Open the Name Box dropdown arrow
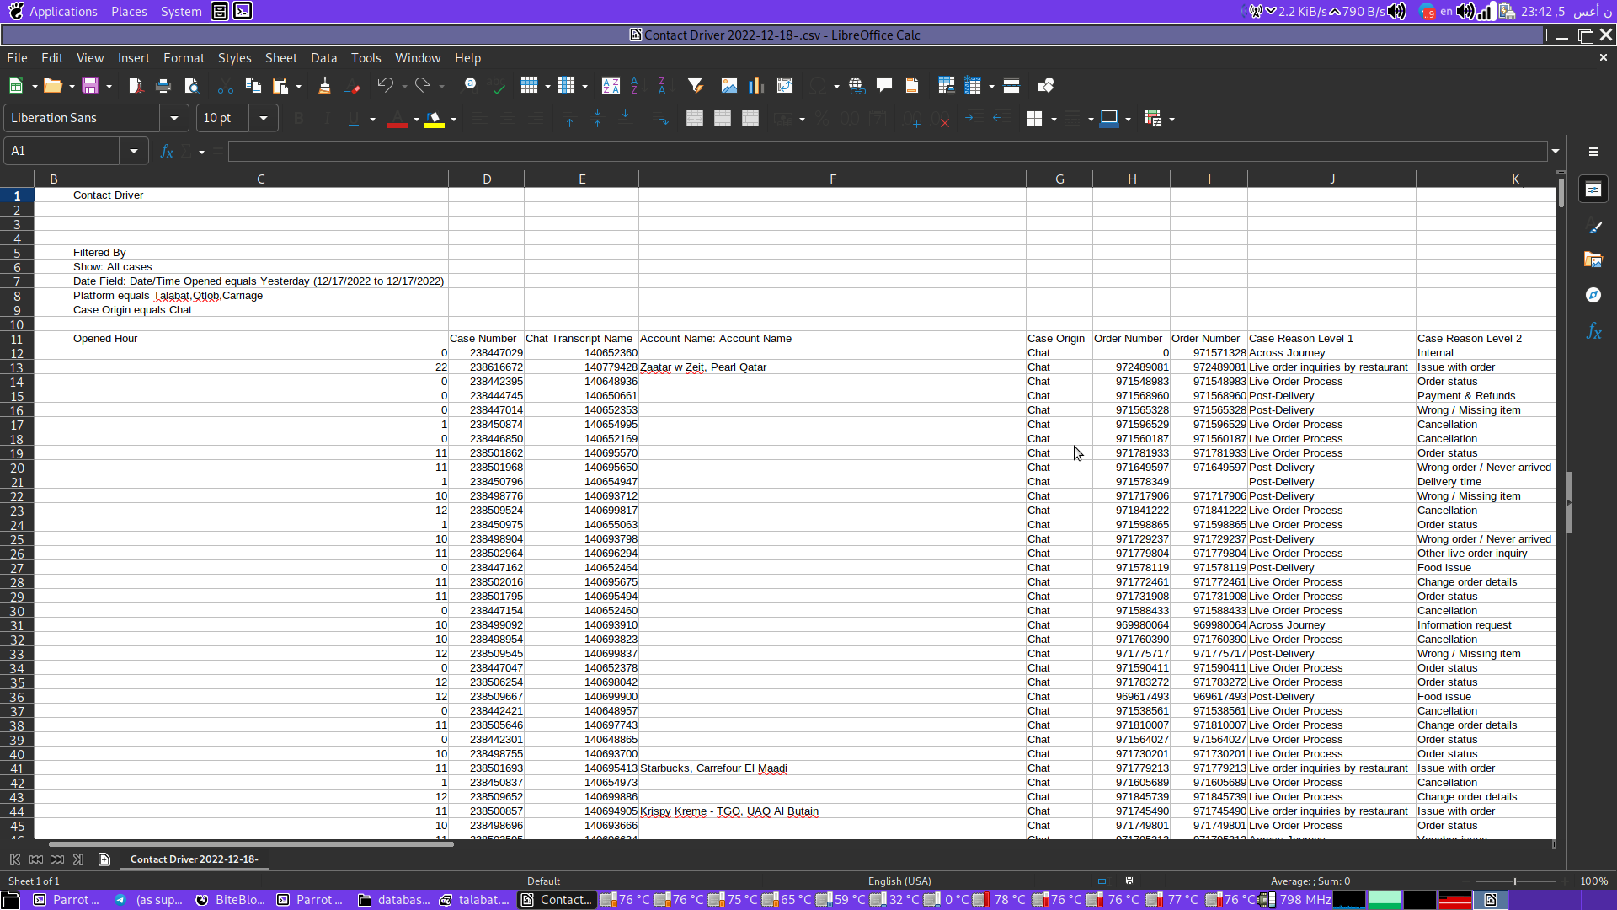 tap(134, 151)
